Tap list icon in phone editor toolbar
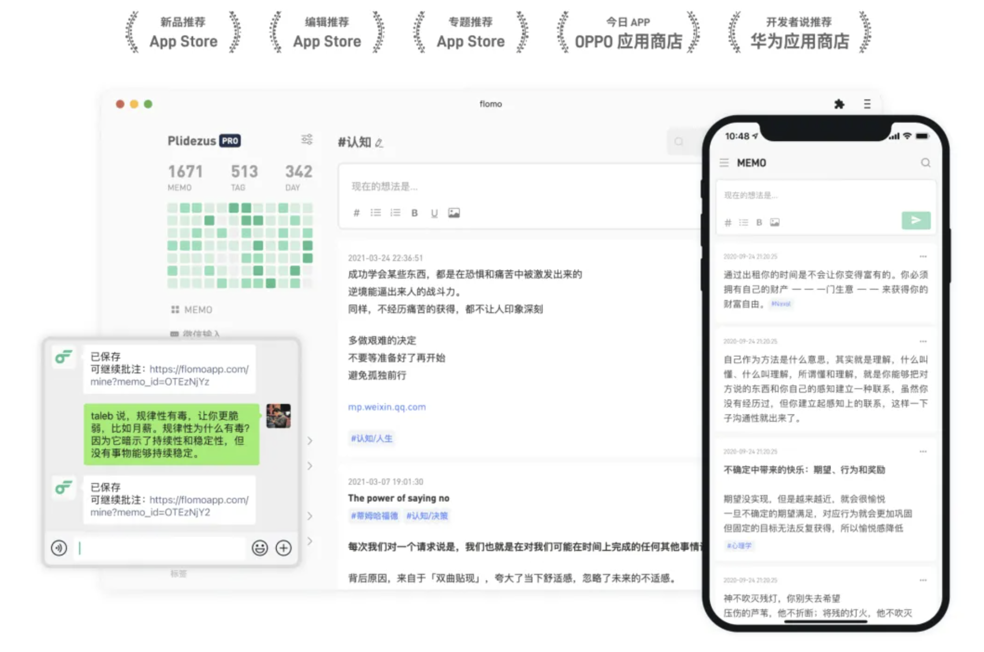The image size is (984, 652). (x=743, y=222)
